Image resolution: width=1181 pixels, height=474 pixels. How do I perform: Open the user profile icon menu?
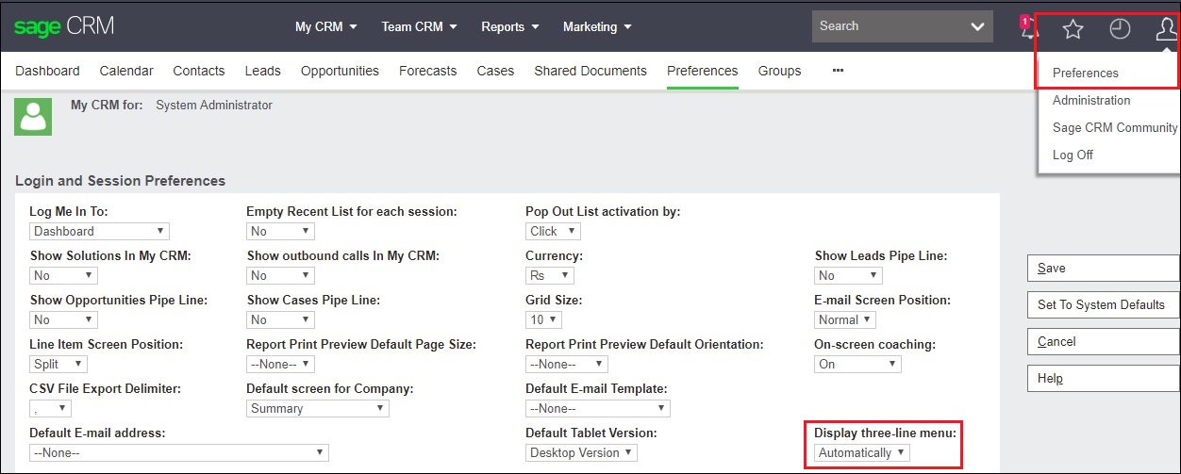[1167, 29]
